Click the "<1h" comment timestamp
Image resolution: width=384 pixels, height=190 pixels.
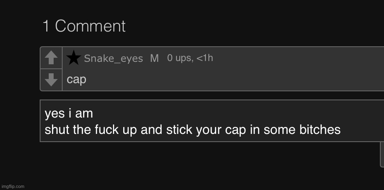(205, 58)
